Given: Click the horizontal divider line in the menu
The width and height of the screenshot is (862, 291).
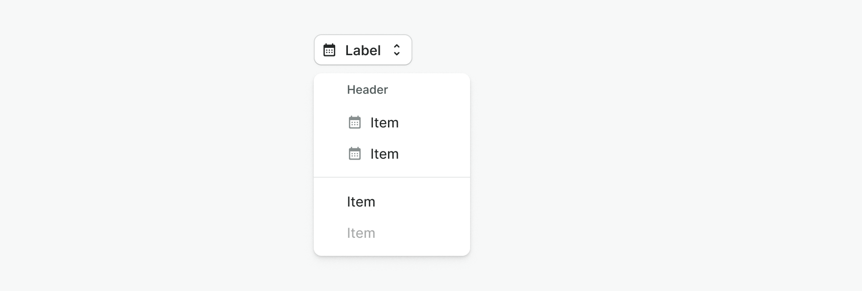Looking at the screenshot, I should click(x=392, y=177).
